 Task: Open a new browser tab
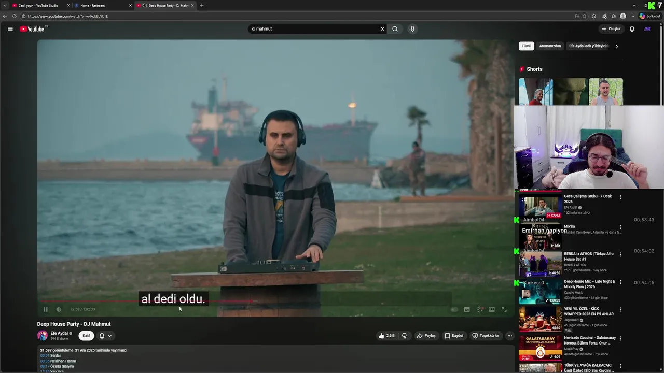click(201, 5)
